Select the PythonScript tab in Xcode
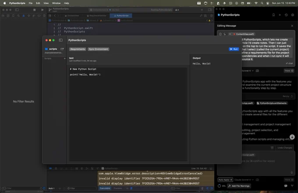 (x=121, y=16)
